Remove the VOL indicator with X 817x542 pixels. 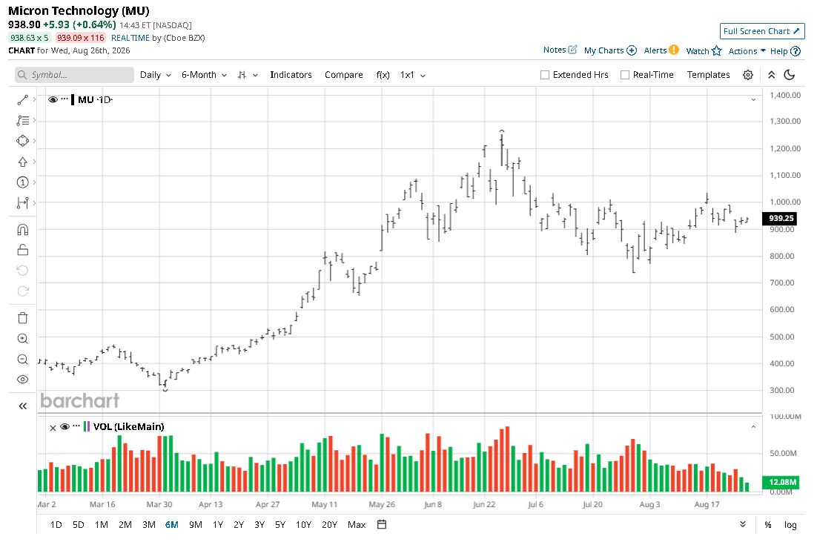pyautogui.click(x=53, y=428)
